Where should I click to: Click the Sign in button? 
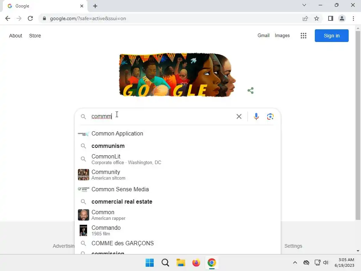[x=331, y=36]
